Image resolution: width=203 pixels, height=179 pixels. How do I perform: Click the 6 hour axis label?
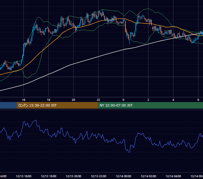(x=198, y=100)
